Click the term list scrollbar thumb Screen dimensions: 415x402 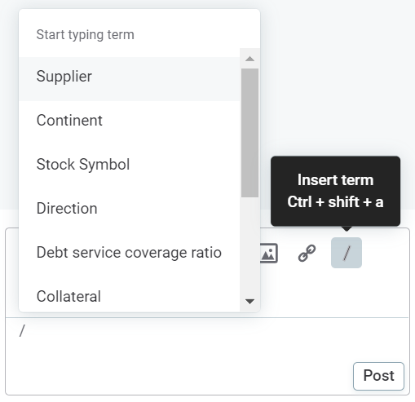[249, 133]
